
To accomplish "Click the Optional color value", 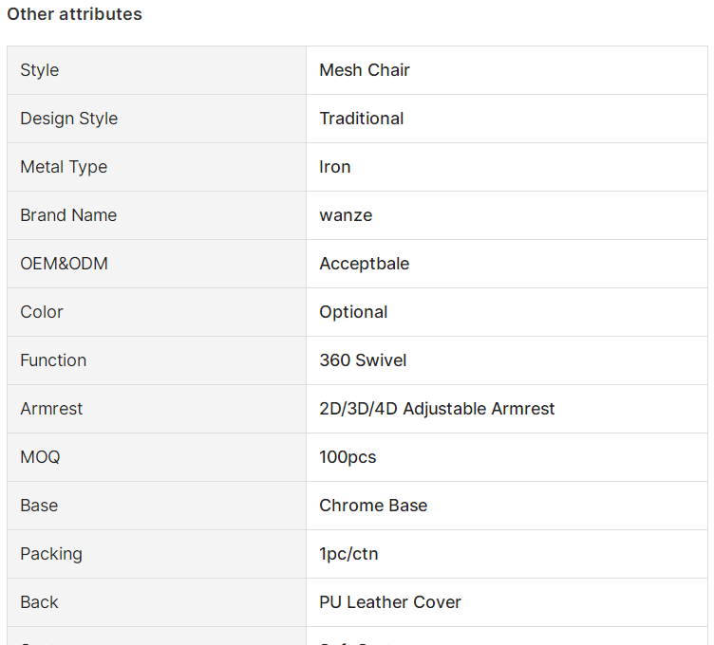I will pyautogui.click(x=353, y=312).
